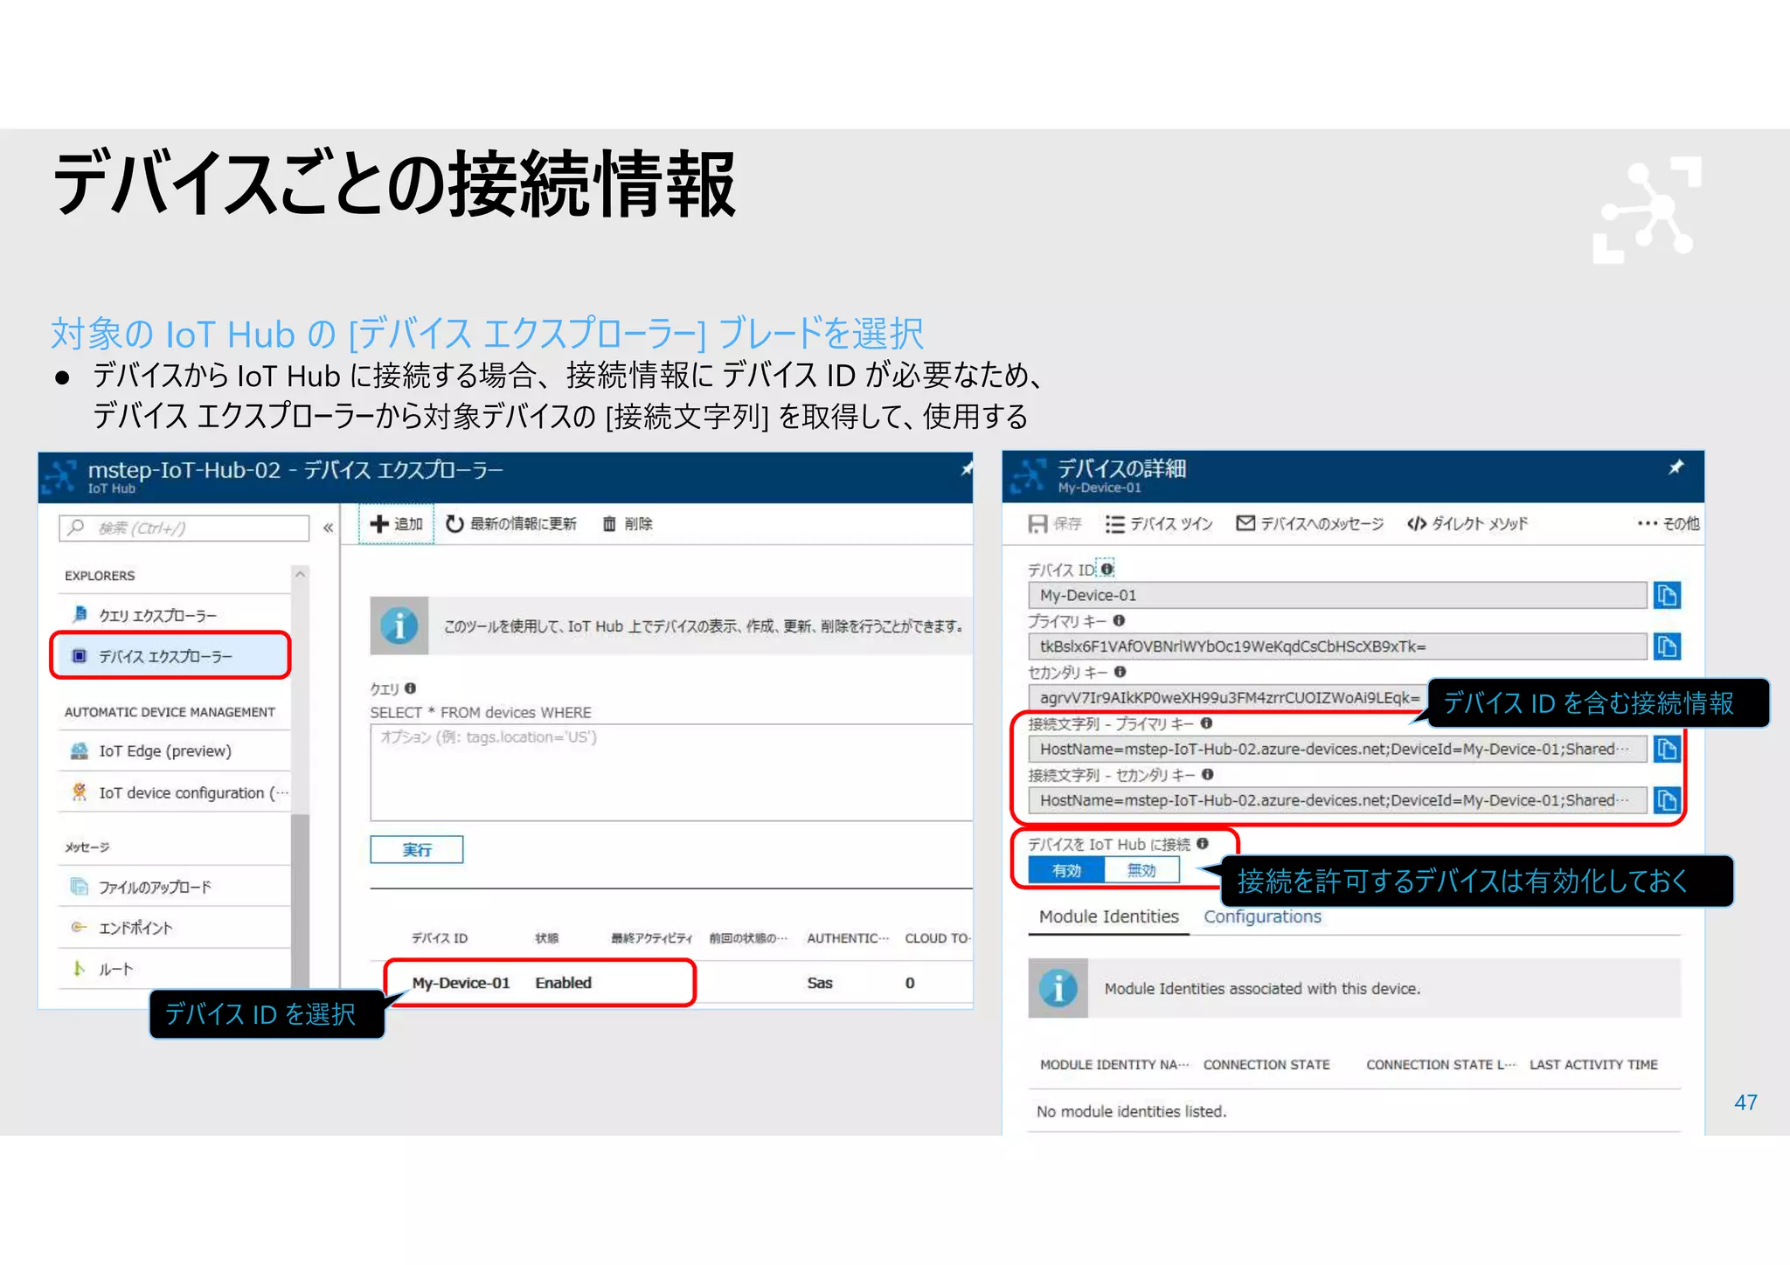Image resolution: width=1790 pixels, height=1265 pixels.
Task: Click LAST ACTIVITY TIME column header
Action: pyautogui.click(x=1593, y=1064)
